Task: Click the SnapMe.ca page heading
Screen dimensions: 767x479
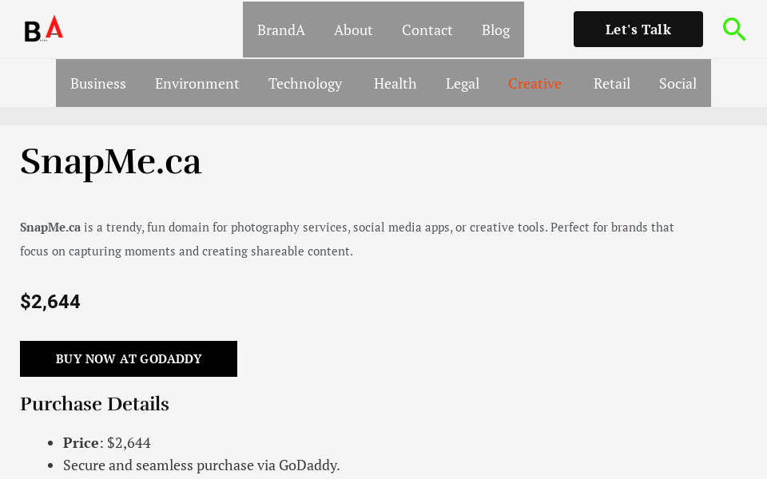Action: pos(111,162)
